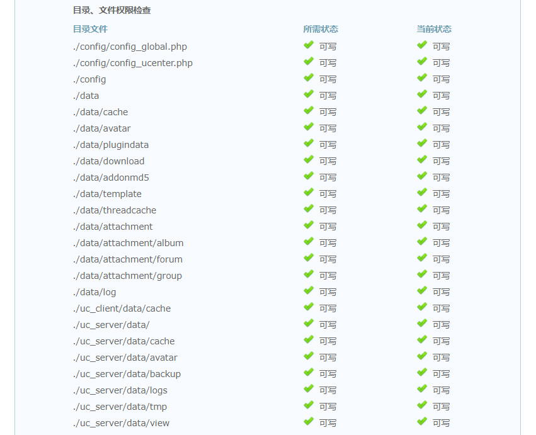Select the ./data/log path text
Screen dimensions: 536x435
pos(94,292)
